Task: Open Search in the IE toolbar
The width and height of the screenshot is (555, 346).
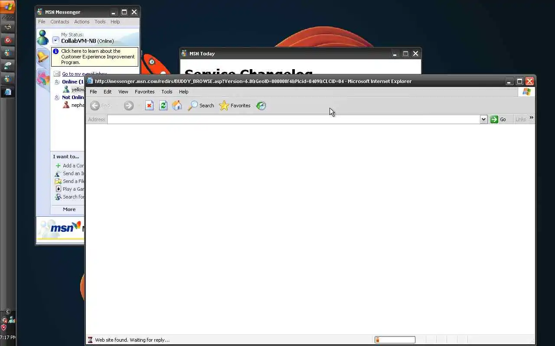Action: coord(201,106)
